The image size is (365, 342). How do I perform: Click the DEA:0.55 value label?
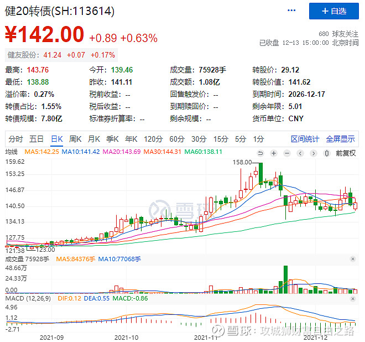pyautogui.click(x=97, y=298)
